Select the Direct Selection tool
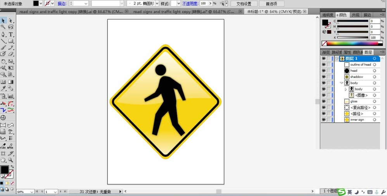 click(x=10, y=21)
